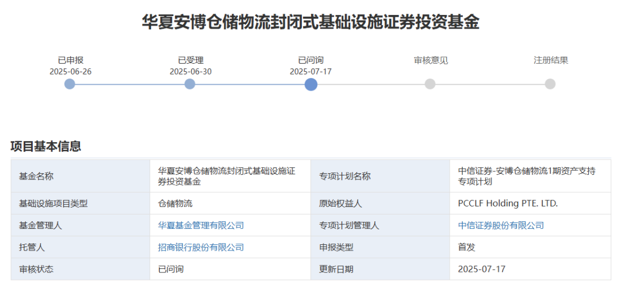
Task: Click the 注册结果 stage label
Action: [x=551, y=60]
